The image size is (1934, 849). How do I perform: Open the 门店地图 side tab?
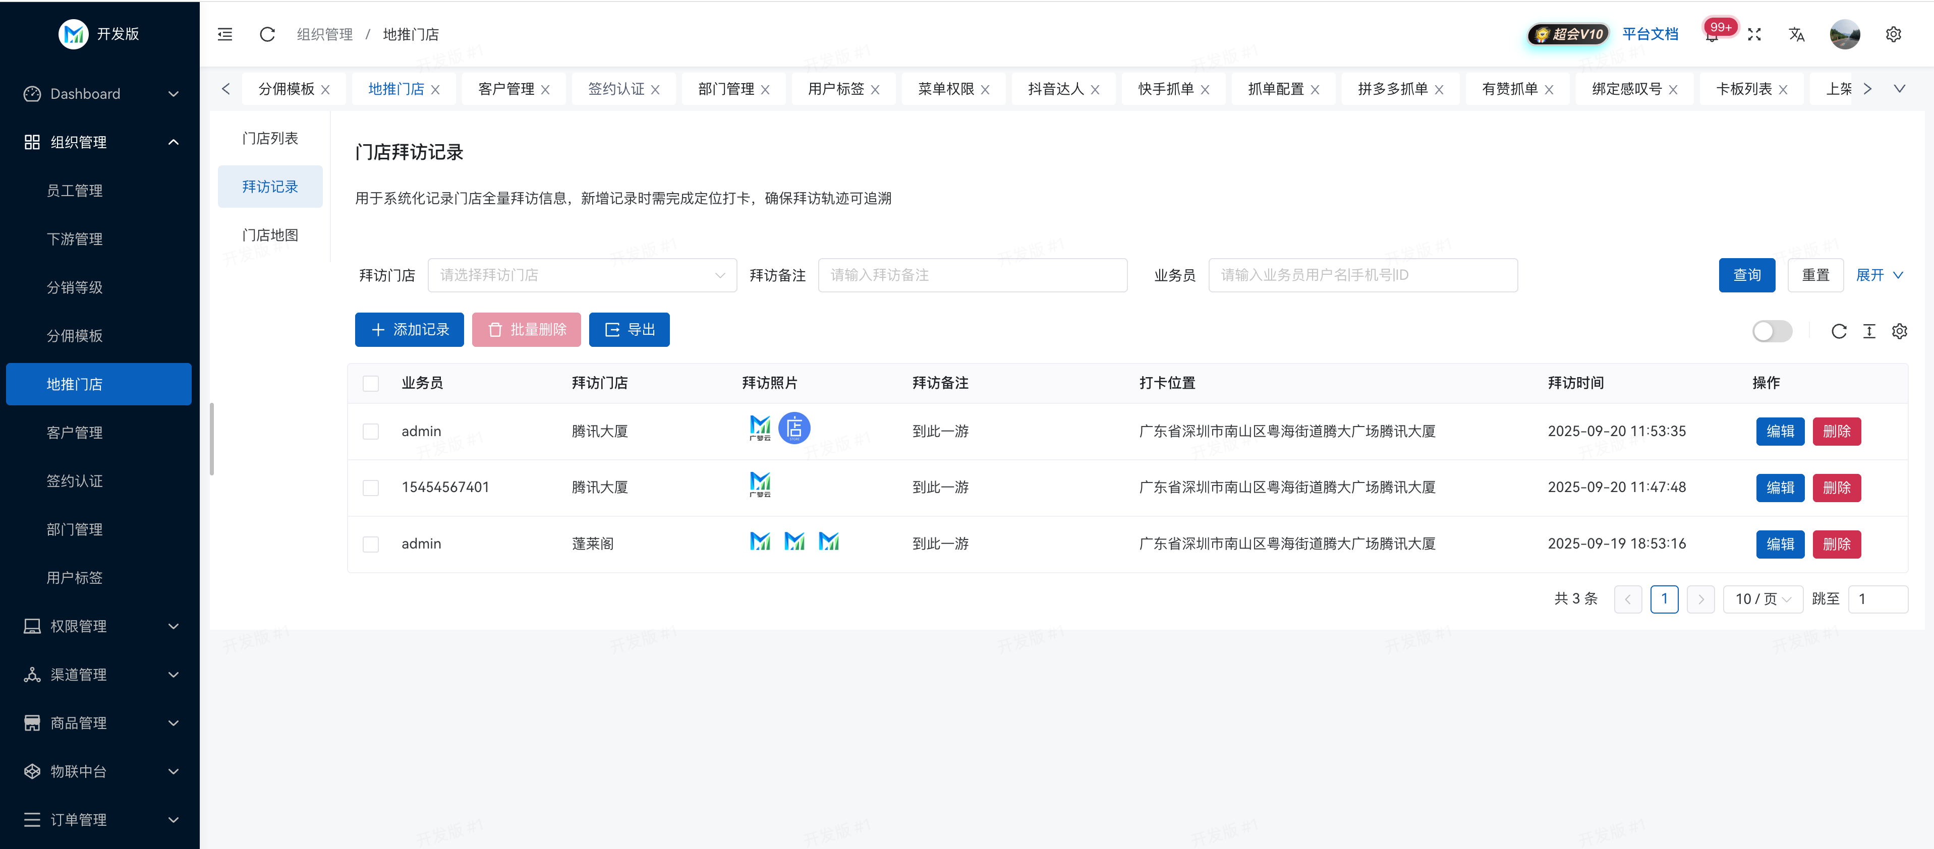(x=269, y=235)
